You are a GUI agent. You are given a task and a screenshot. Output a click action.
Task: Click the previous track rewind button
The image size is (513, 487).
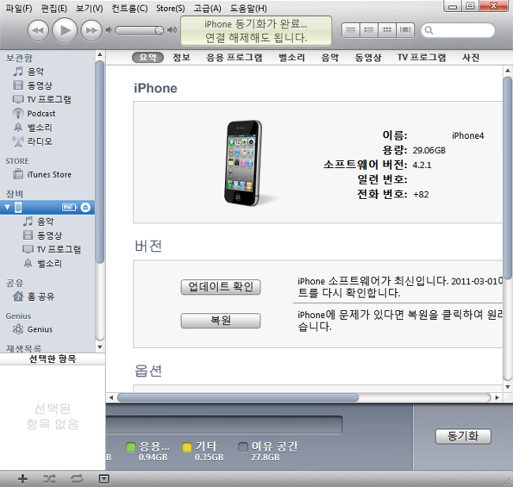tap(38, 31)
